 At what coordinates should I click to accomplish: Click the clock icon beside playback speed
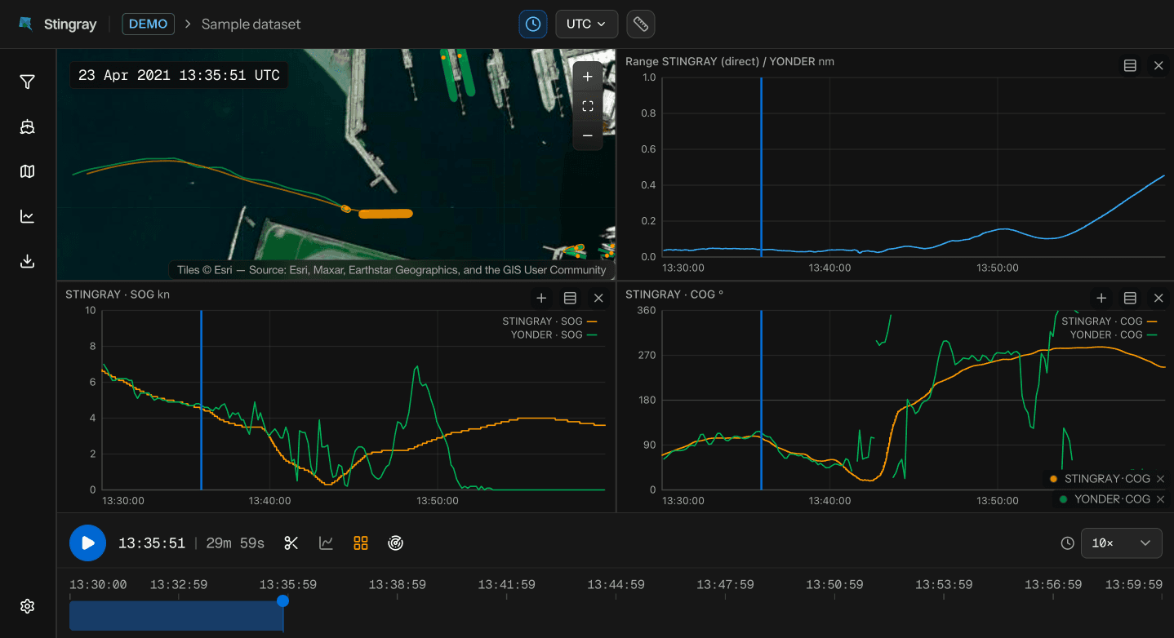[x=1067, y=543]
